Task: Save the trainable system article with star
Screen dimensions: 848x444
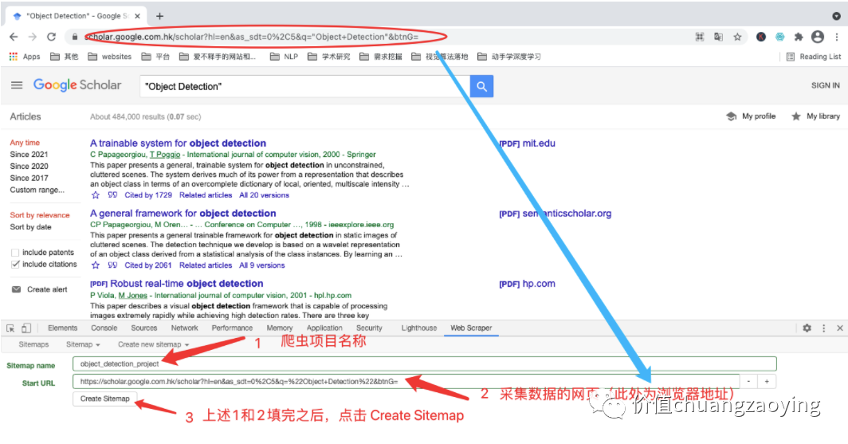Action: tap(96, 195)
